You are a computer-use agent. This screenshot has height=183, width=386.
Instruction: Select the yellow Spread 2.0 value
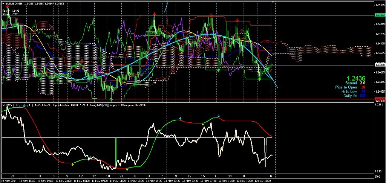(x=362, y=83)
